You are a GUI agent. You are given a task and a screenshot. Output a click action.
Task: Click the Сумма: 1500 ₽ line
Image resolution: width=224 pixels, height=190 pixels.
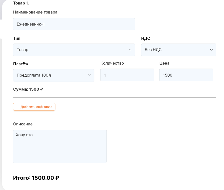(x=28, y=89)
